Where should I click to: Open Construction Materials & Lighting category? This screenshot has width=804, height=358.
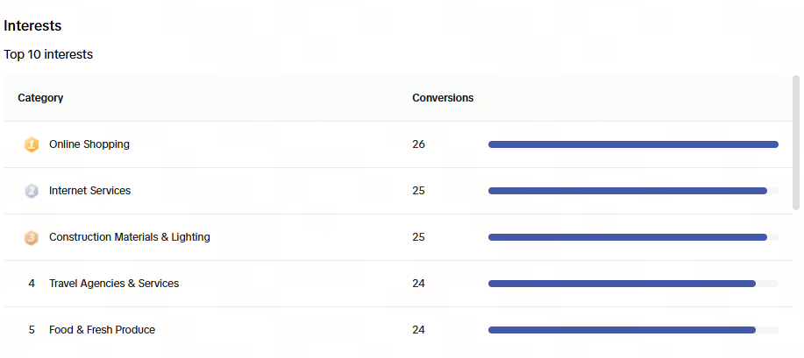[130, 237]
